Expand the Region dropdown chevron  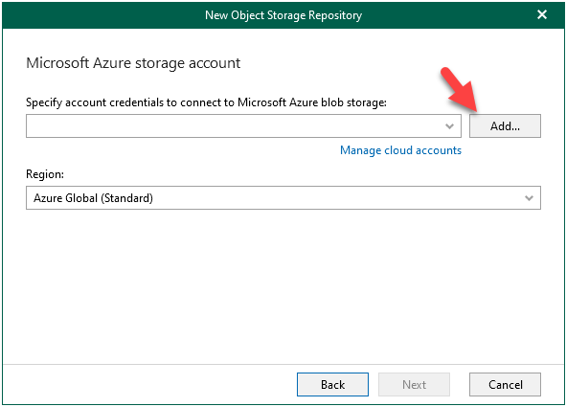point(529,198)
